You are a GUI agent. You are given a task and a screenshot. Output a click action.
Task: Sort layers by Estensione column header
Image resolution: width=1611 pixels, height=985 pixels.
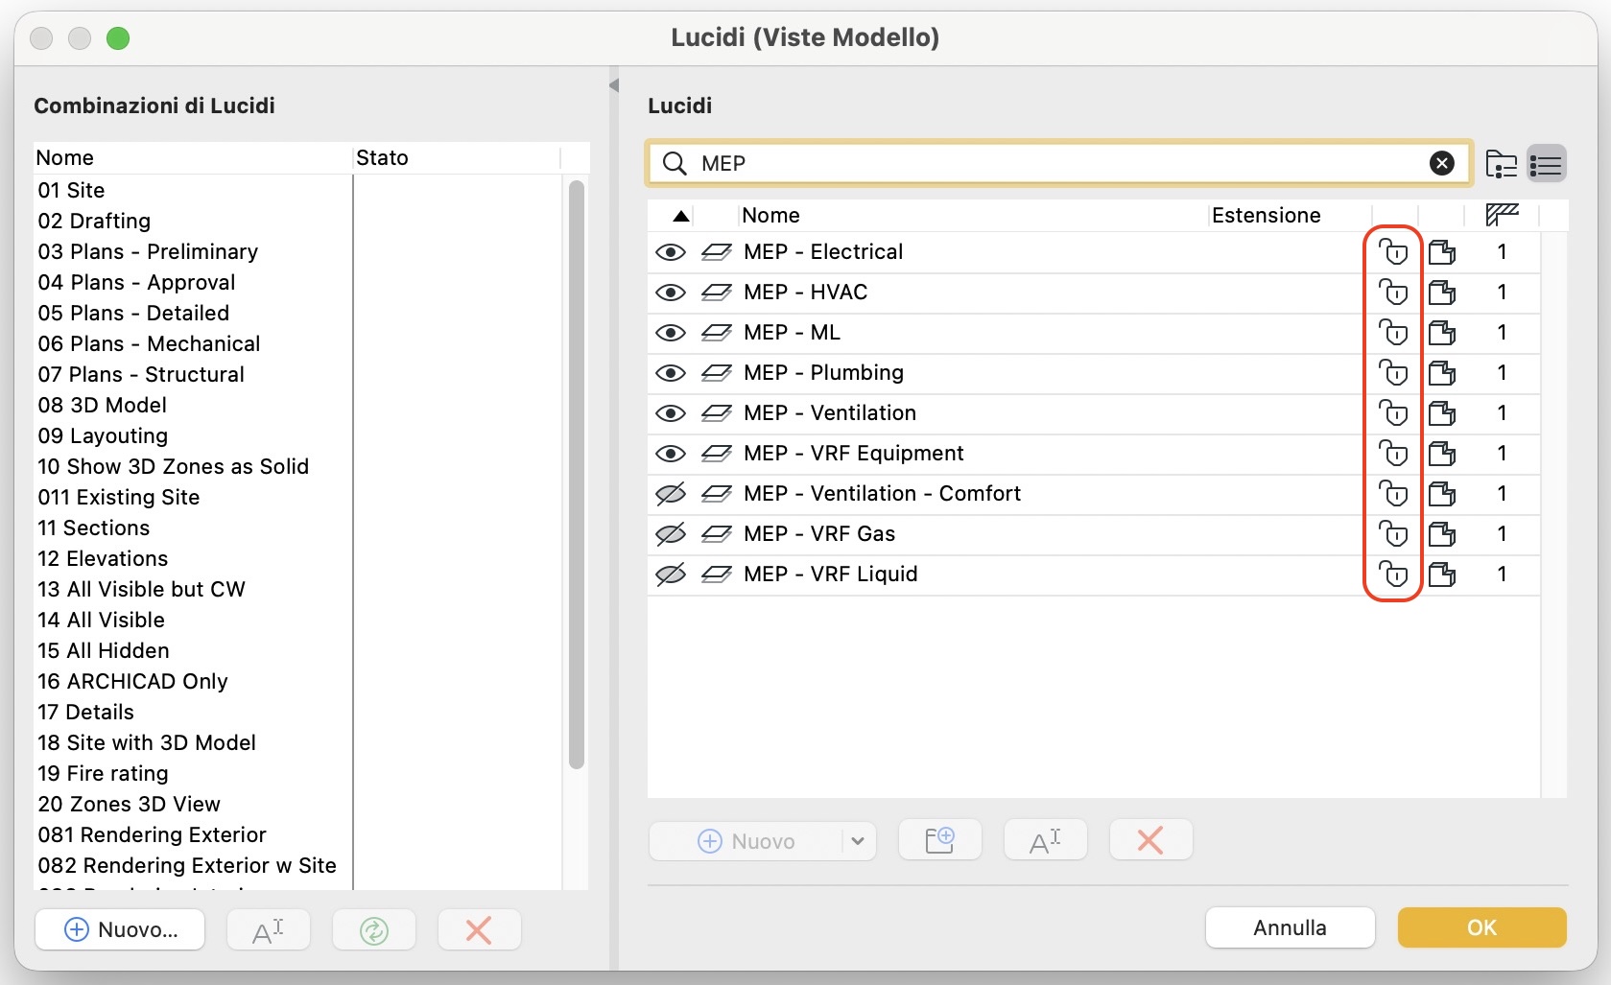1266,216
